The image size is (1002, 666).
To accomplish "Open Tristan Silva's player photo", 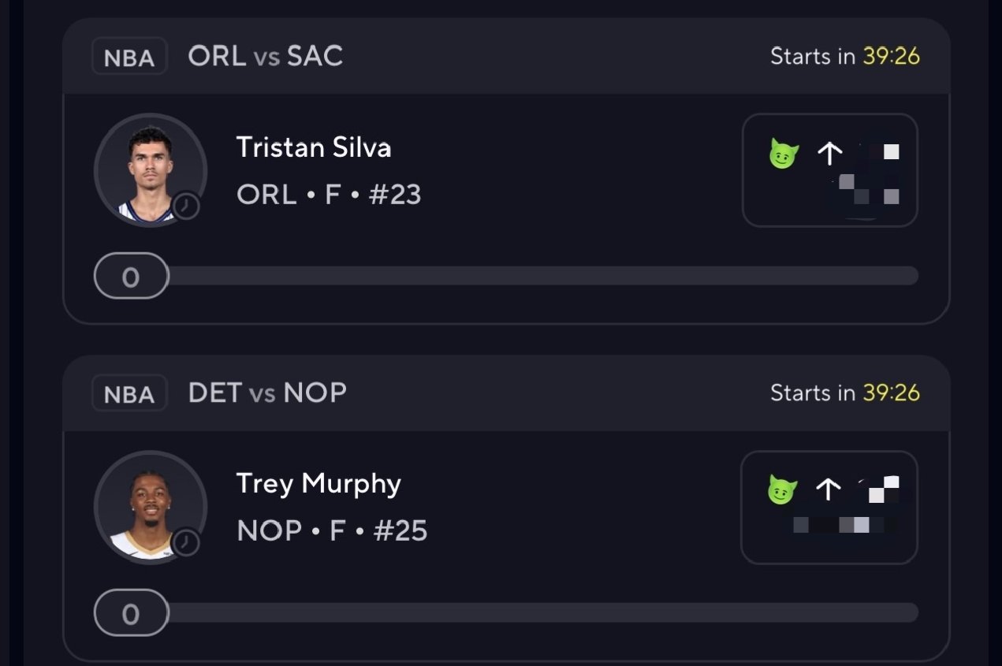I will point(150,171).
